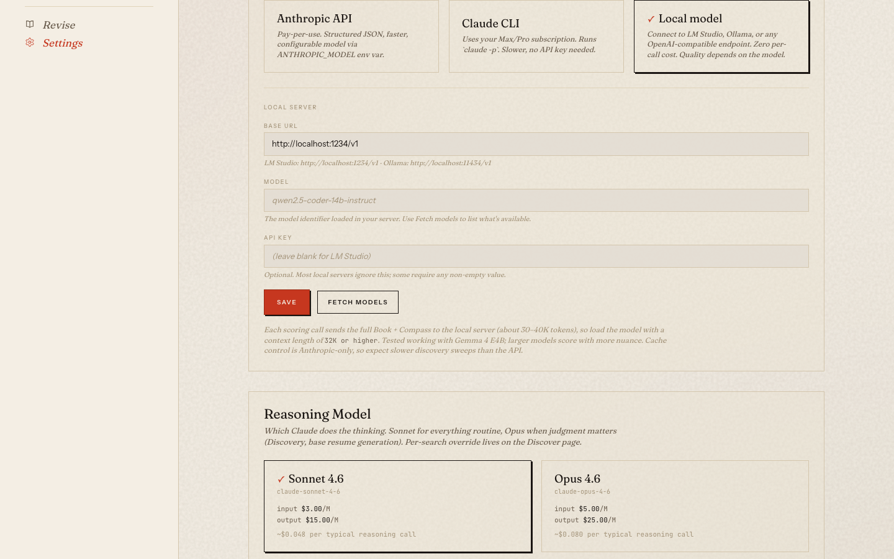Click the 'claude-sonnet-4-6' model ID text
Screen dimensions: 894x559
(x=309, y=492)
